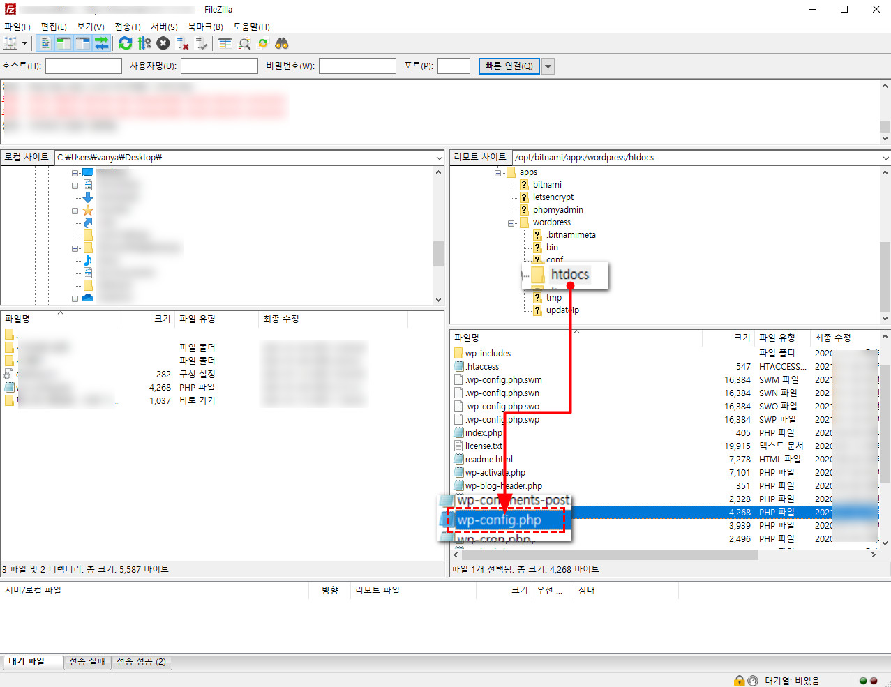Click the 빠른 연결 quick connect button

509,66
